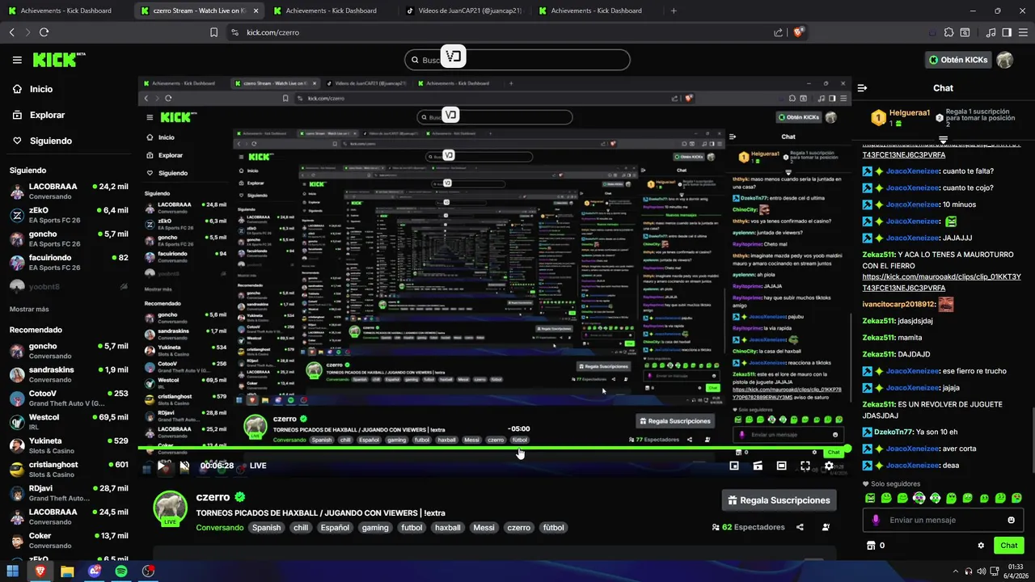Open browser extensions puzzle icon
Viewport: 1035px width, 582px height.
coord(948,32)
